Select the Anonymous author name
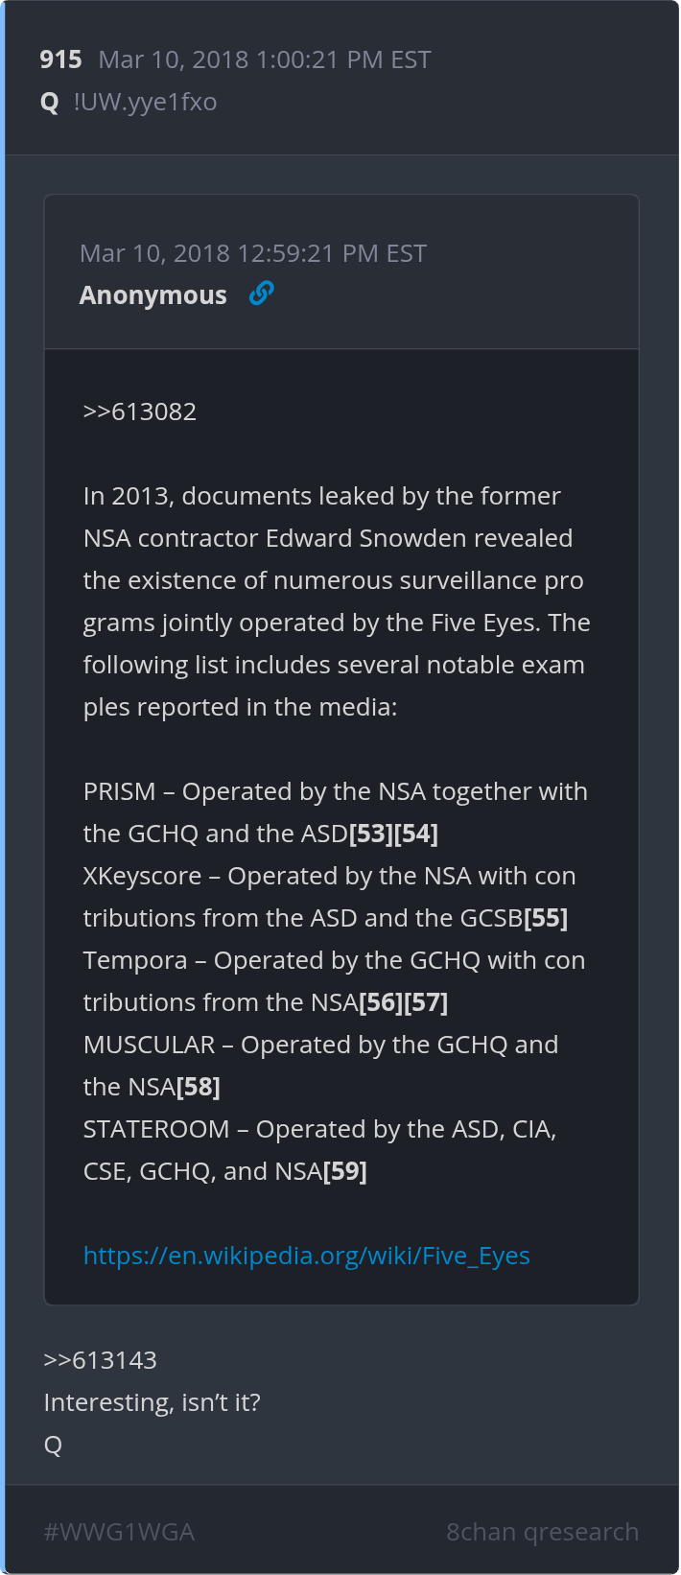The width and height of the screenshot is (681, 1575). coord(153,295)
